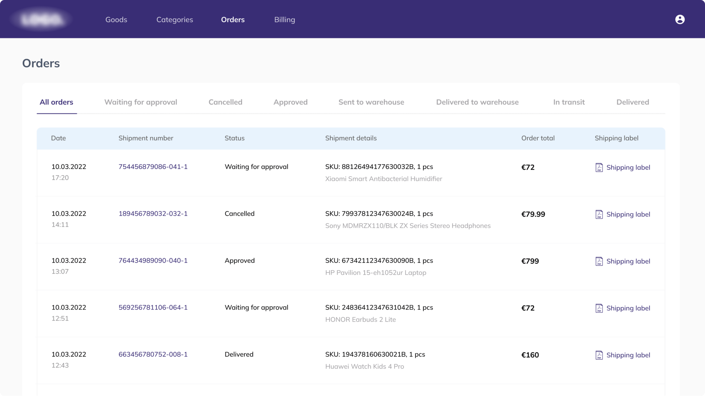Image resolution: width=705 pixels, height=396 pixels.
Task: View the Delivered to warehouse tab
Action: [477, 102]
